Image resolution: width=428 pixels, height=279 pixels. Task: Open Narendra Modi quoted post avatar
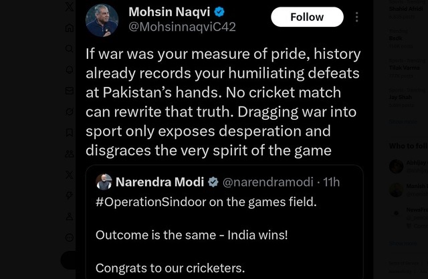click(104, 182)
